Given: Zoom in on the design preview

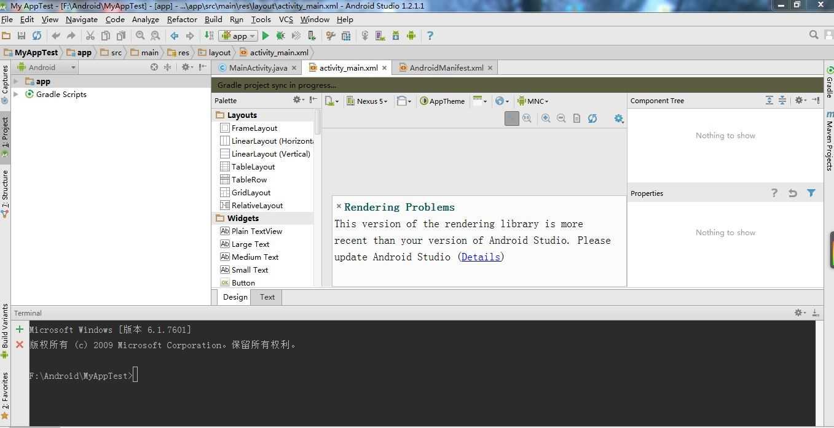Looking at the screenshot, I should click(x=546, y=119).
